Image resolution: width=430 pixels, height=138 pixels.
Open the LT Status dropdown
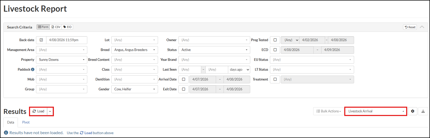pos(312,70)
